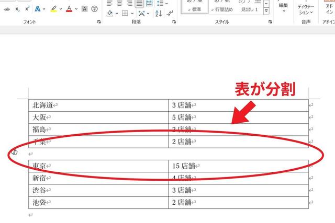Apply the 見出し 1 style
Viewport: 335px width, 223px height.
click(x=249, y=7)
